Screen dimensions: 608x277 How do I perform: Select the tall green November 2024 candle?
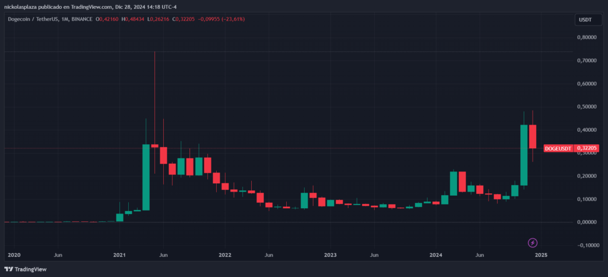(524, 155)
